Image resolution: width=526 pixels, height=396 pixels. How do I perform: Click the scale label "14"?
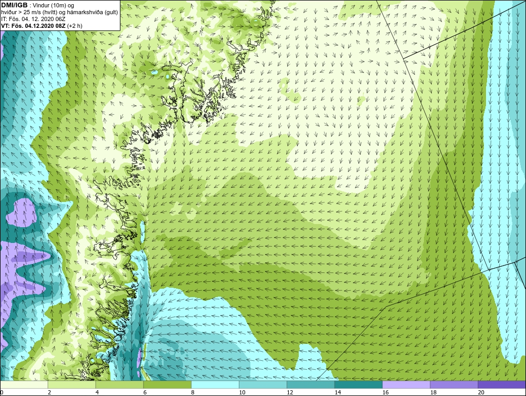pyautogui.click(x=338, y=392)
